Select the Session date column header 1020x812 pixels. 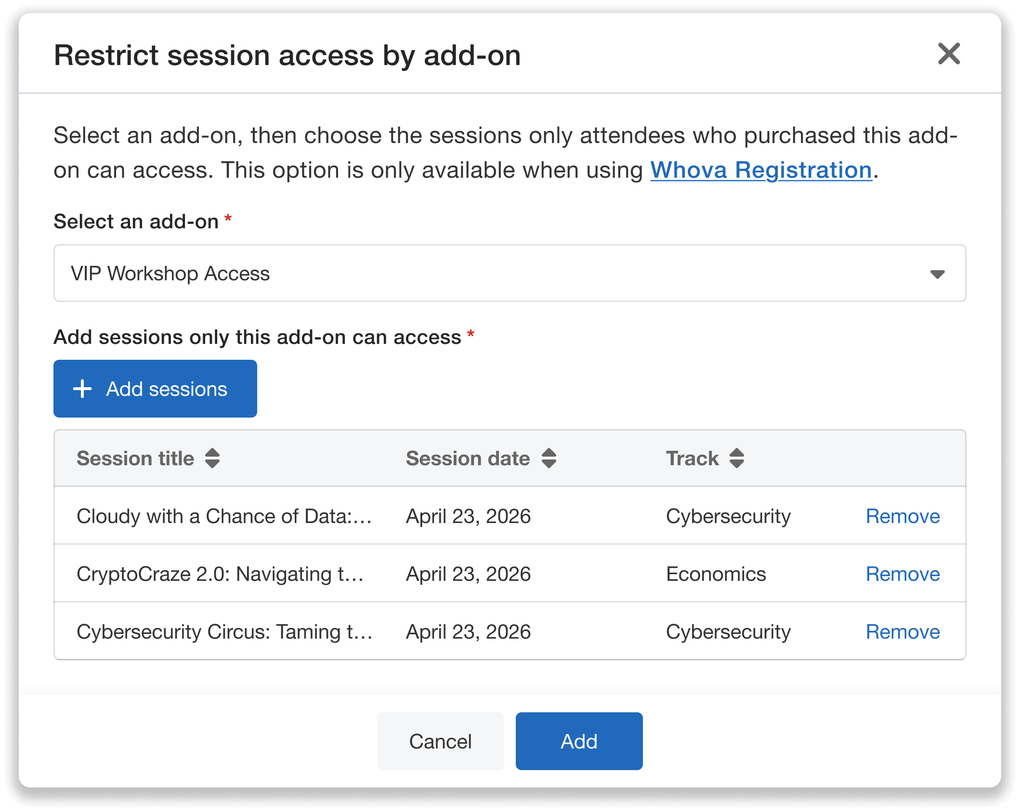coord(468,458)
